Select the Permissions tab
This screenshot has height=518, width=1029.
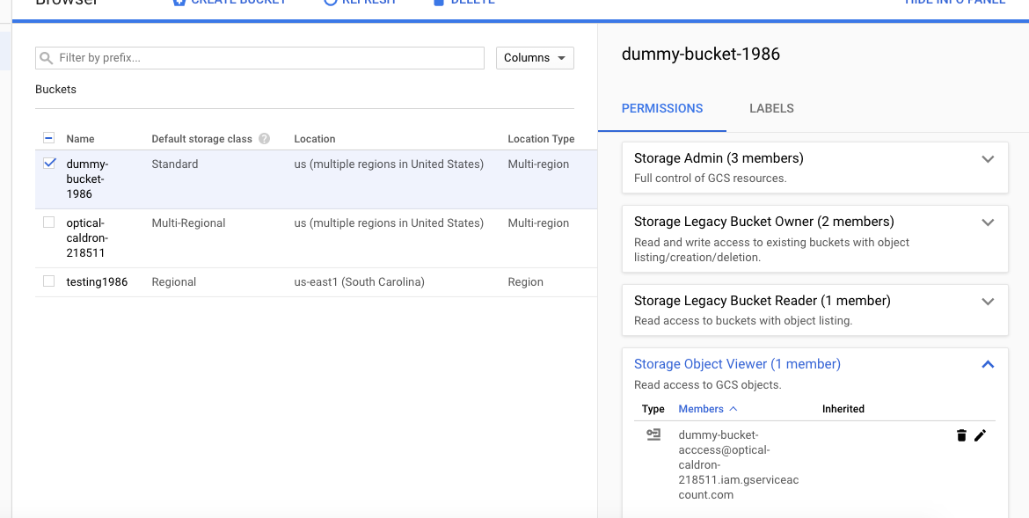pos(662,108)
